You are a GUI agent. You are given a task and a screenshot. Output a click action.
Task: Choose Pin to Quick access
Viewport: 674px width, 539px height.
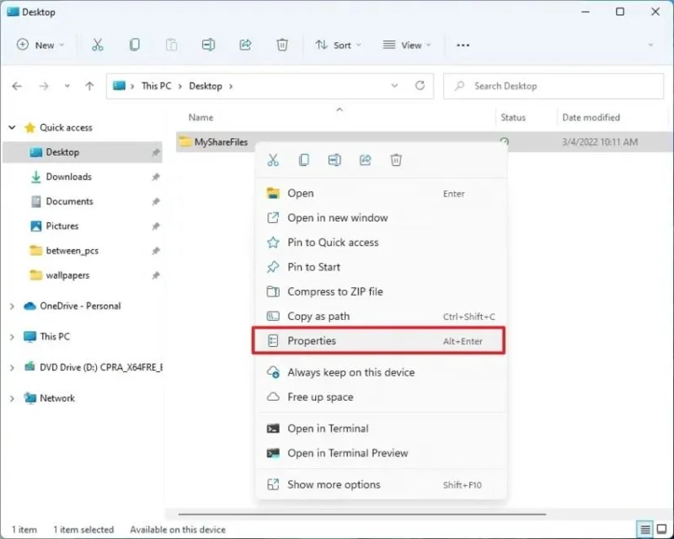pyautogui.click(x=381, y=243)
